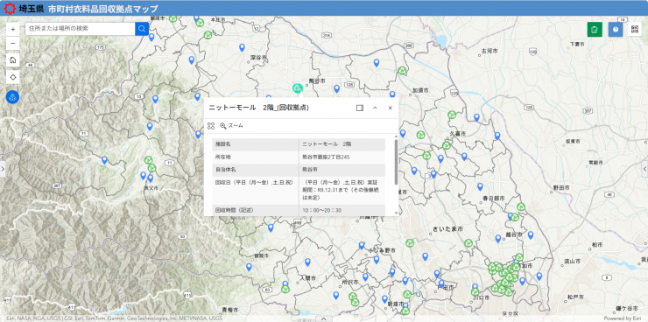Click the 下妻市 map label
The image size is (648, 322).
576,44
